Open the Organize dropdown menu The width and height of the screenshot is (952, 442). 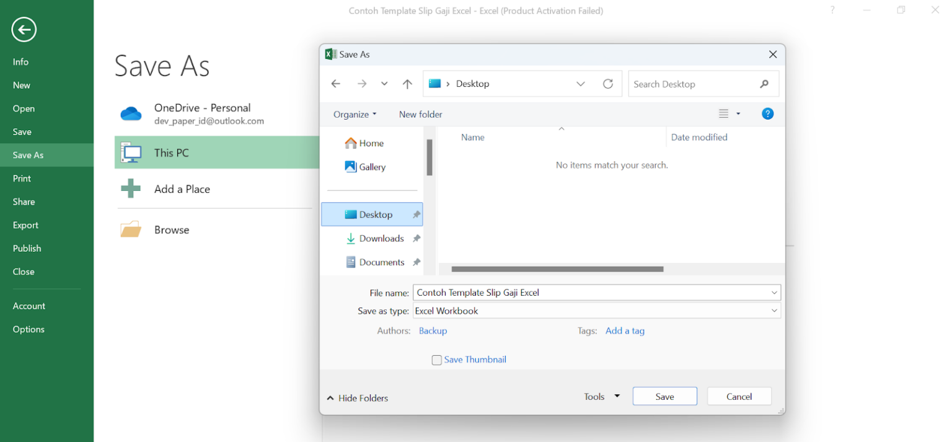click(x=354, y=114)
